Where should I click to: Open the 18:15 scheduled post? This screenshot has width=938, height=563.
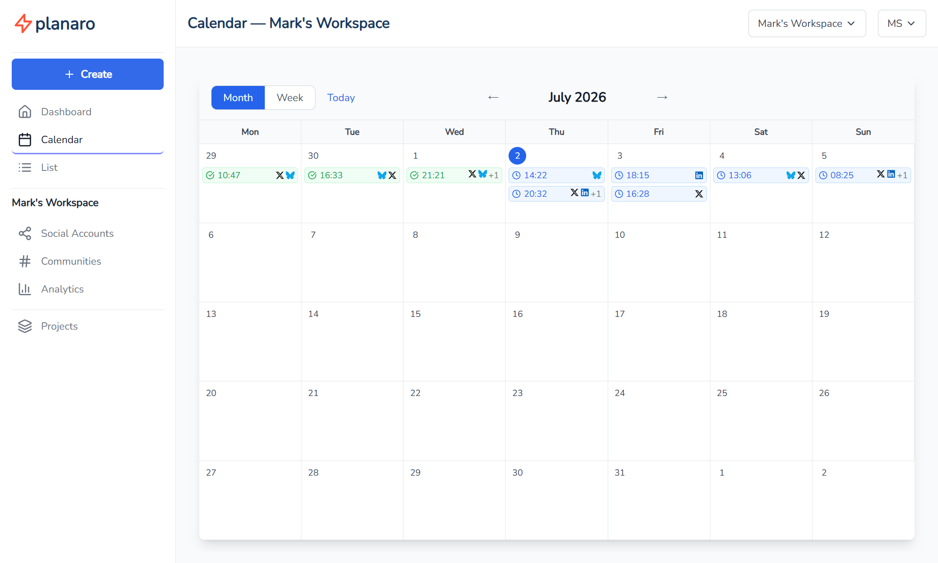pyautogui.click(x=659, y=175)
